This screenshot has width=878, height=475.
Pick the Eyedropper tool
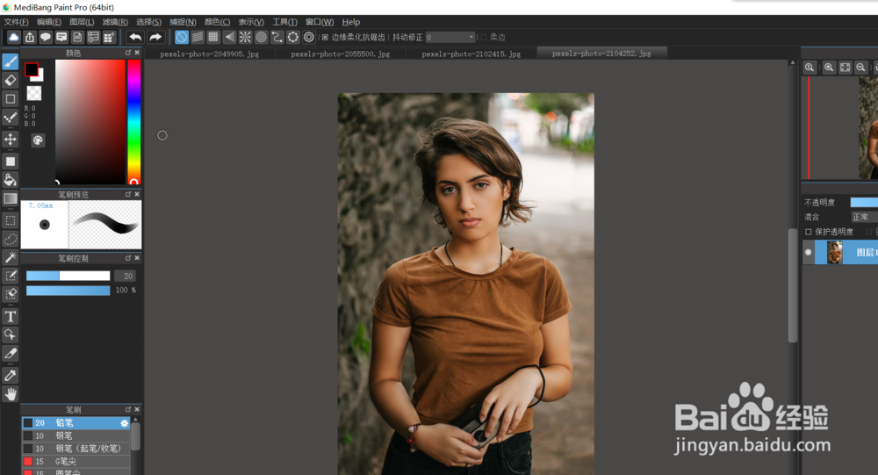click(x=10, y=375)
